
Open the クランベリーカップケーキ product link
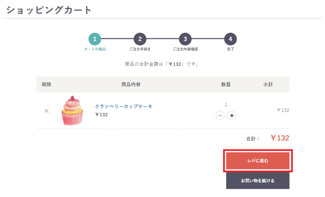123,107
